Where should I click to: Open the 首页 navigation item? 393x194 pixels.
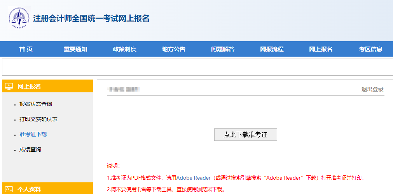click(26, 49)
